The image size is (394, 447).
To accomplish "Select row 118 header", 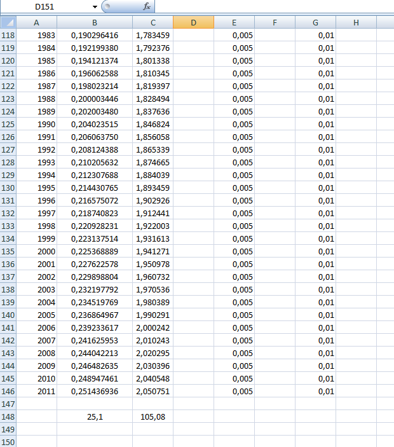I will (8, 35).
